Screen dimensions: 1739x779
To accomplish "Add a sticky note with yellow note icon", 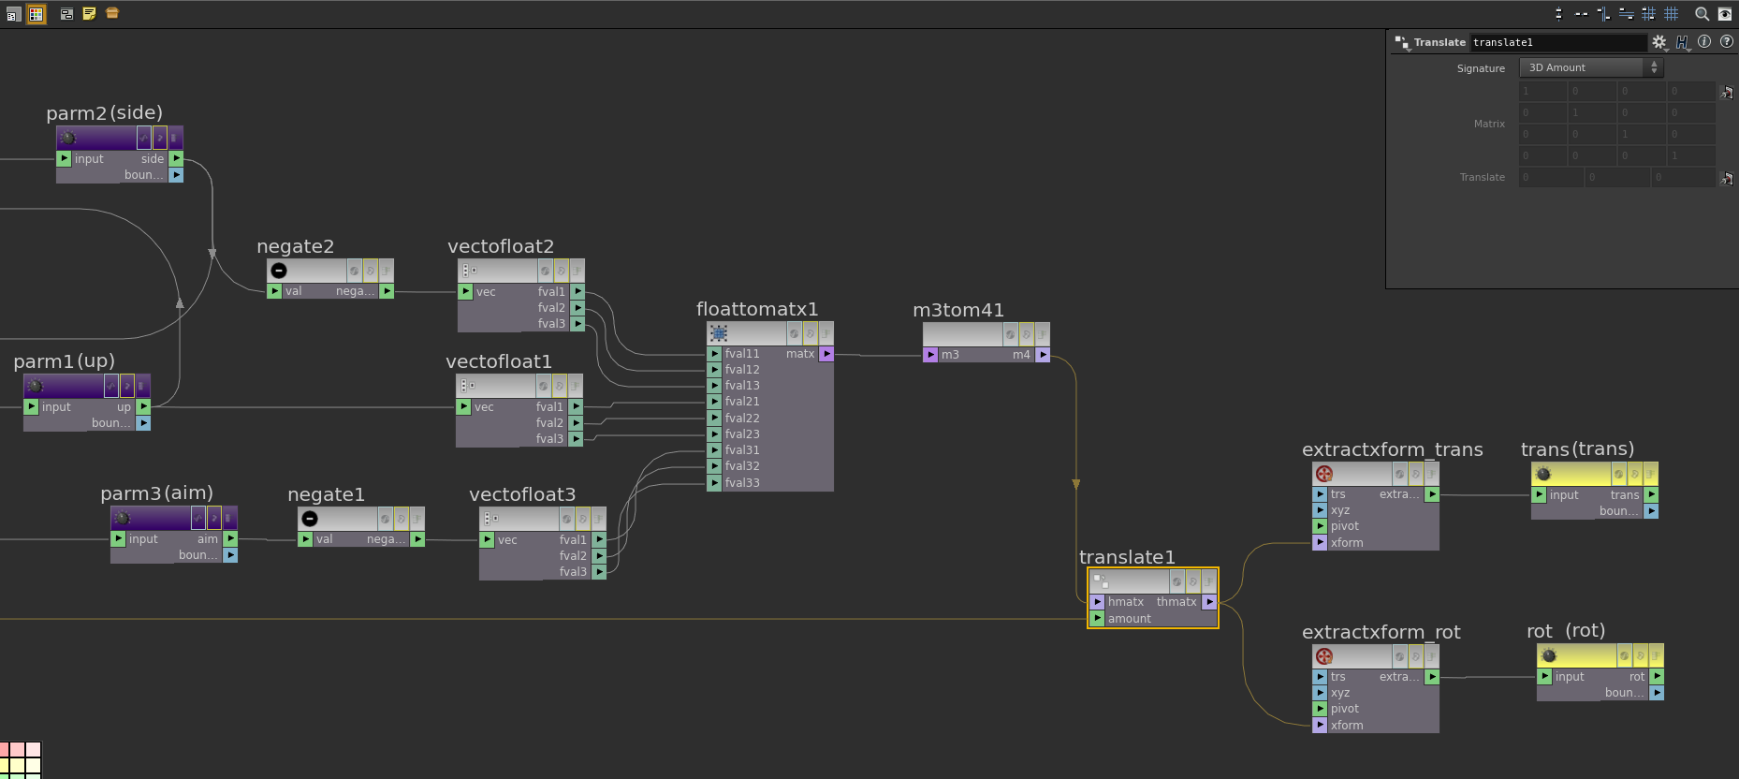I will [x=89, y=14].
